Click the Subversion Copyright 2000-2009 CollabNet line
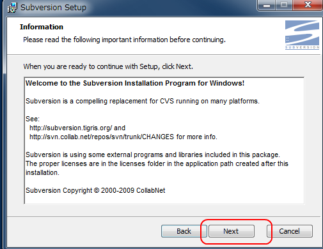 (95, 190)
